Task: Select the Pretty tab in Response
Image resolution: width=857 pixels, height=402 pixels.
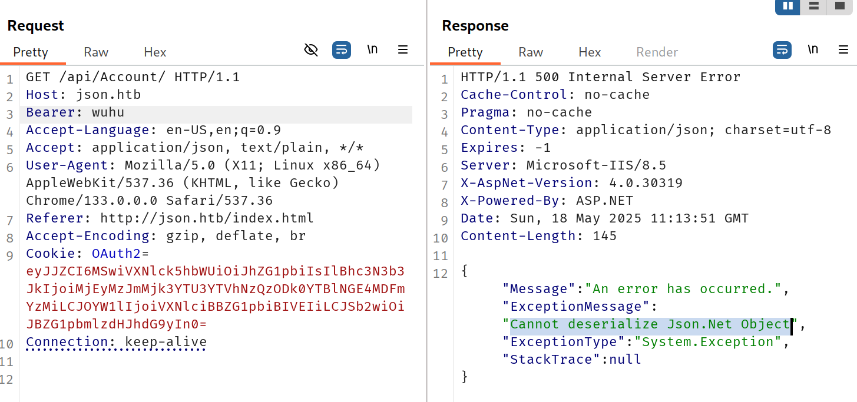Action: (465, 52)
